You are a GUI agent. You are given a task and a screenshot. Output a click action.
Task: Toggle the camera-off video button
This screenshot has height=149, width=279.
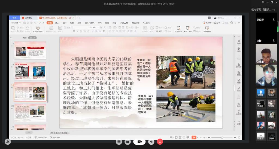point(139,142)
